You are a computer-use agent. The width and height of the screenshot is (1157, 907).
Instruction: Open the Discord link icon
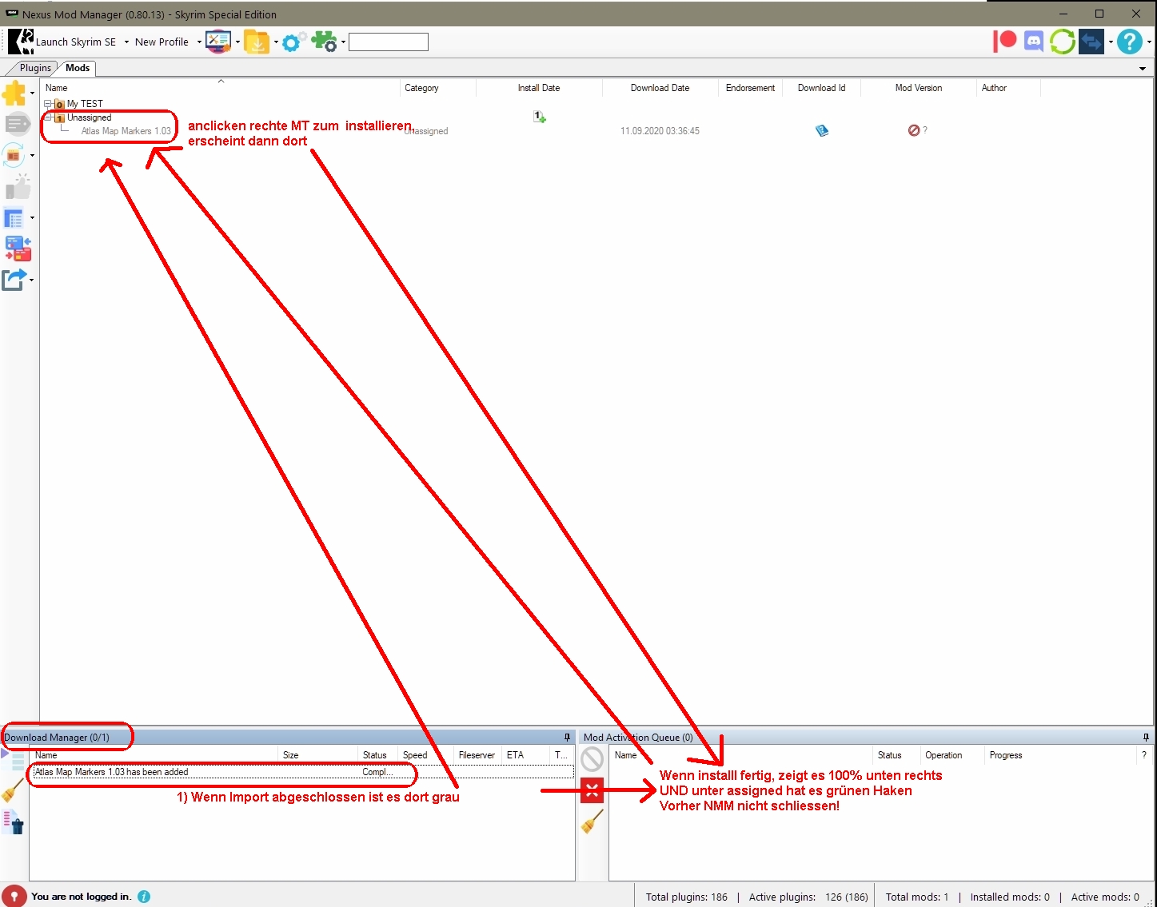(1033, 41)
